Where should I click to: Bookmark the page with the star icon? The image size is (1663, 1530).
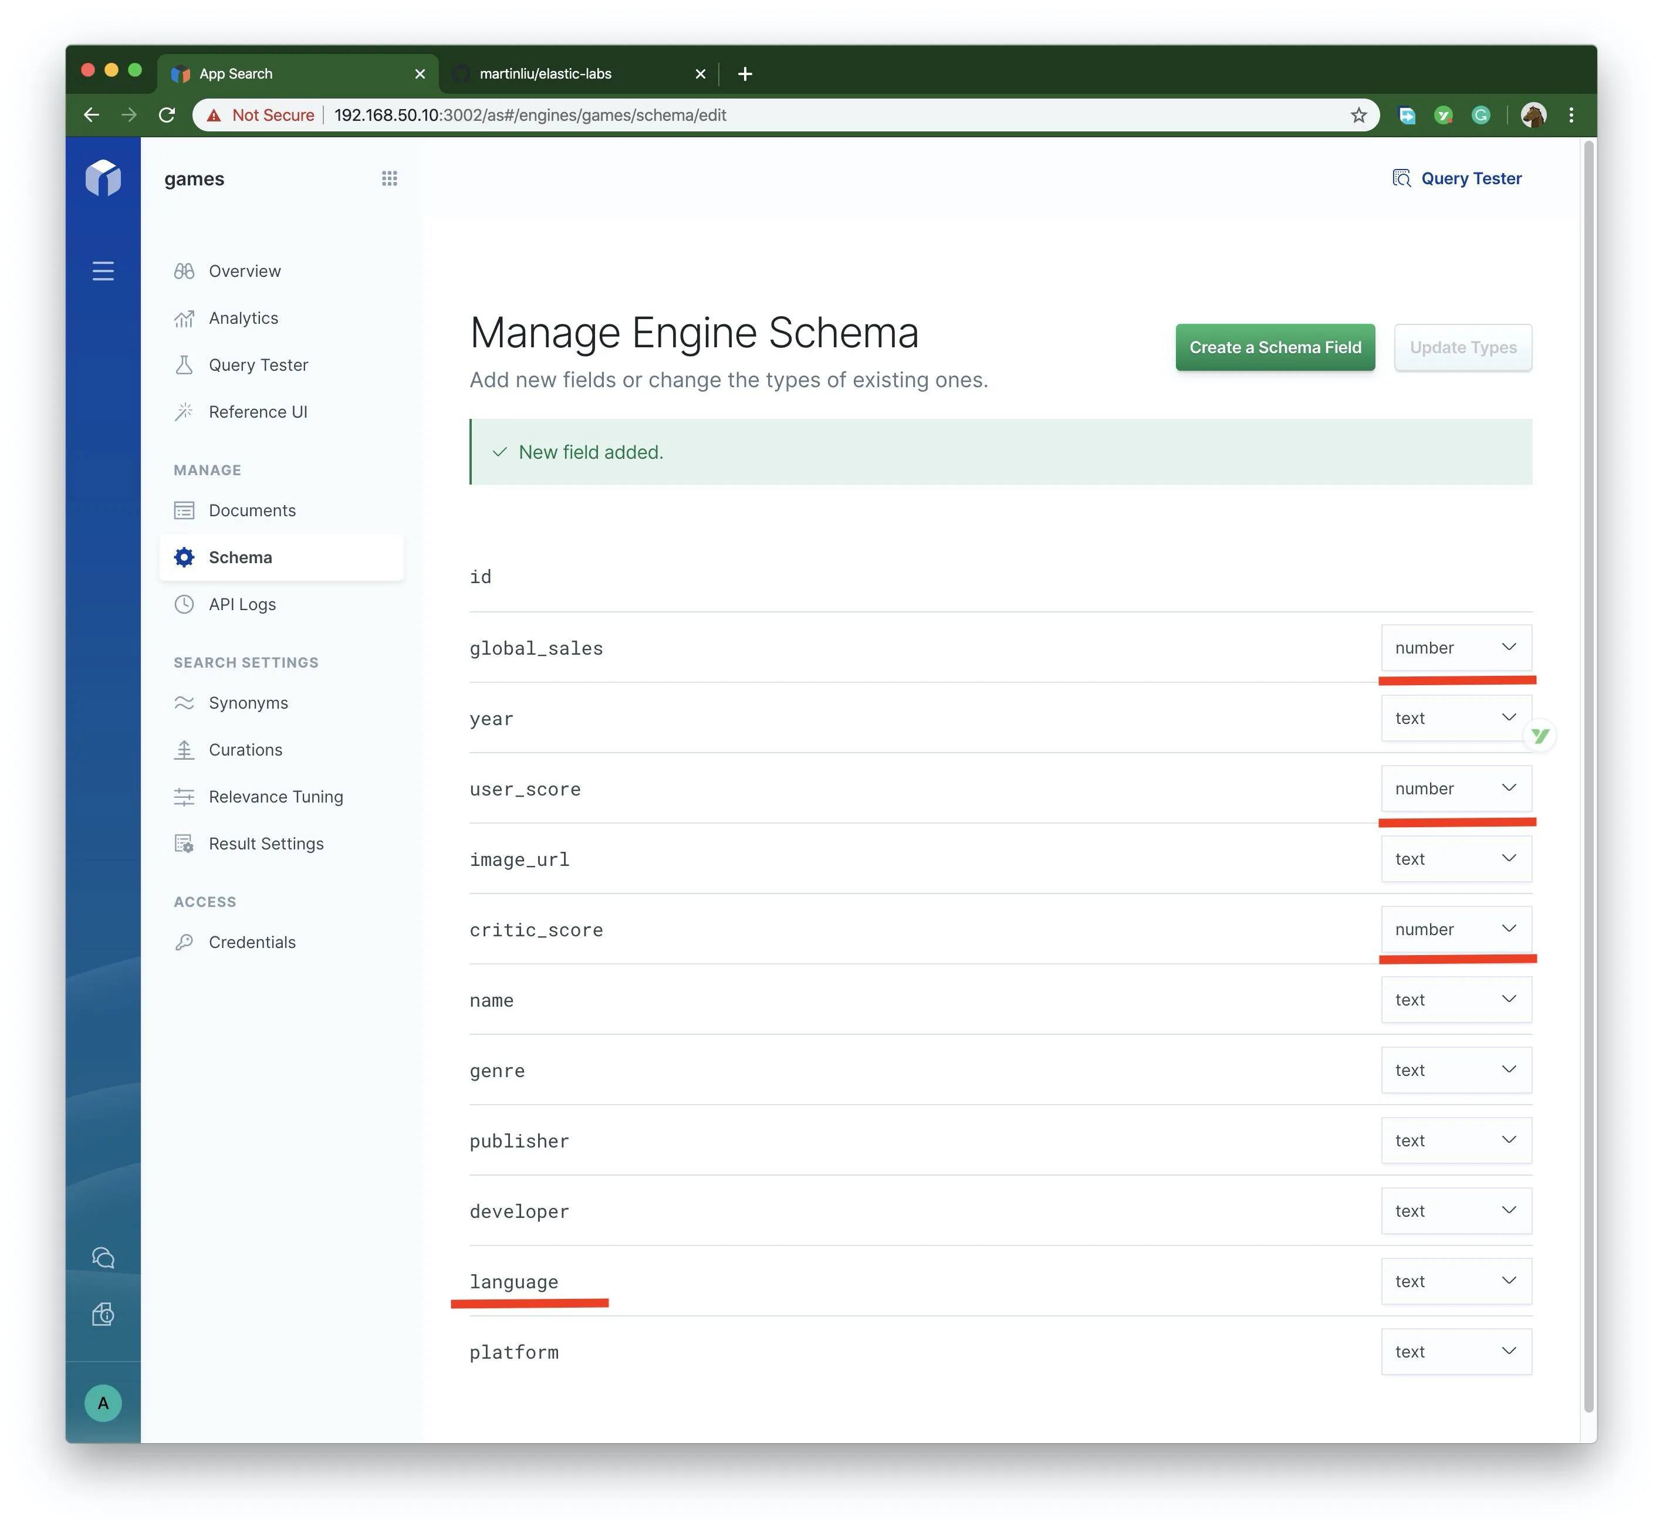pyautogui.click(x=1358, y=115)
